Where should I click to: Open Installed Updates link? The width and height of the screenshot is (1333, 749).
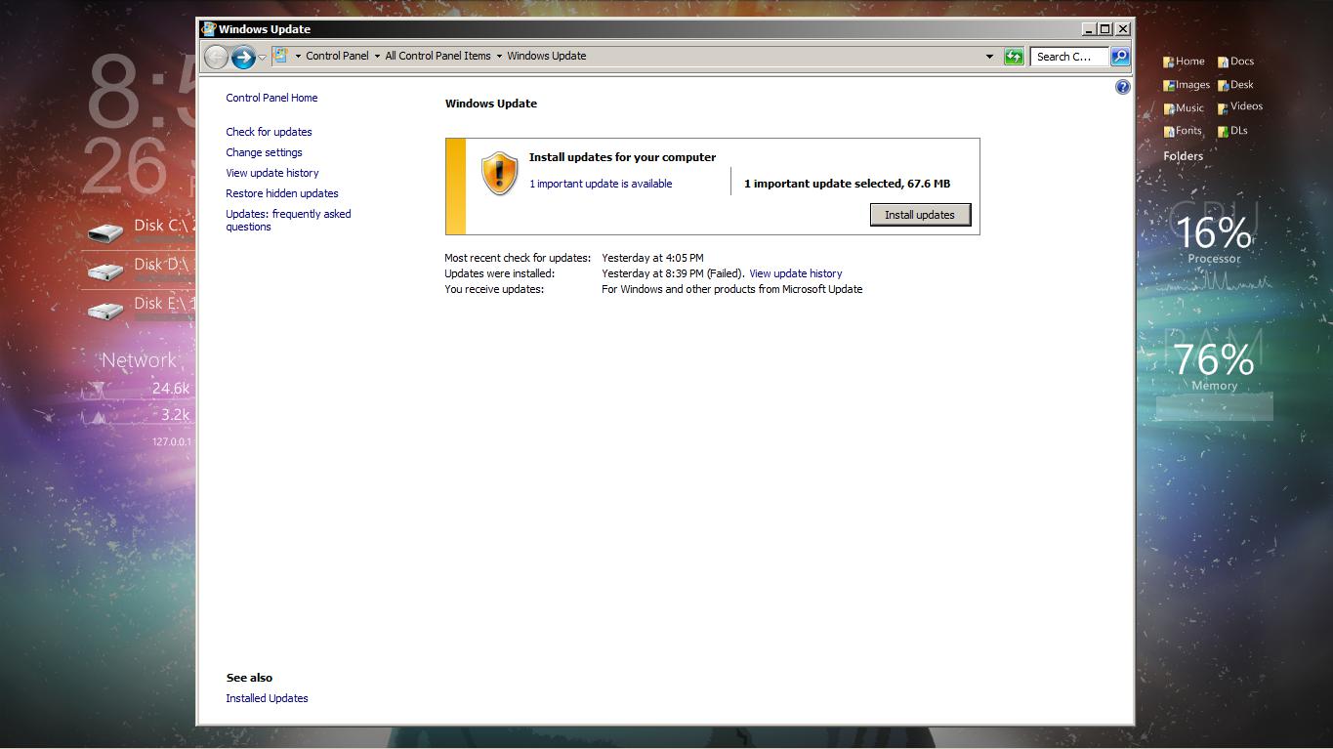[x=267, y=698]
